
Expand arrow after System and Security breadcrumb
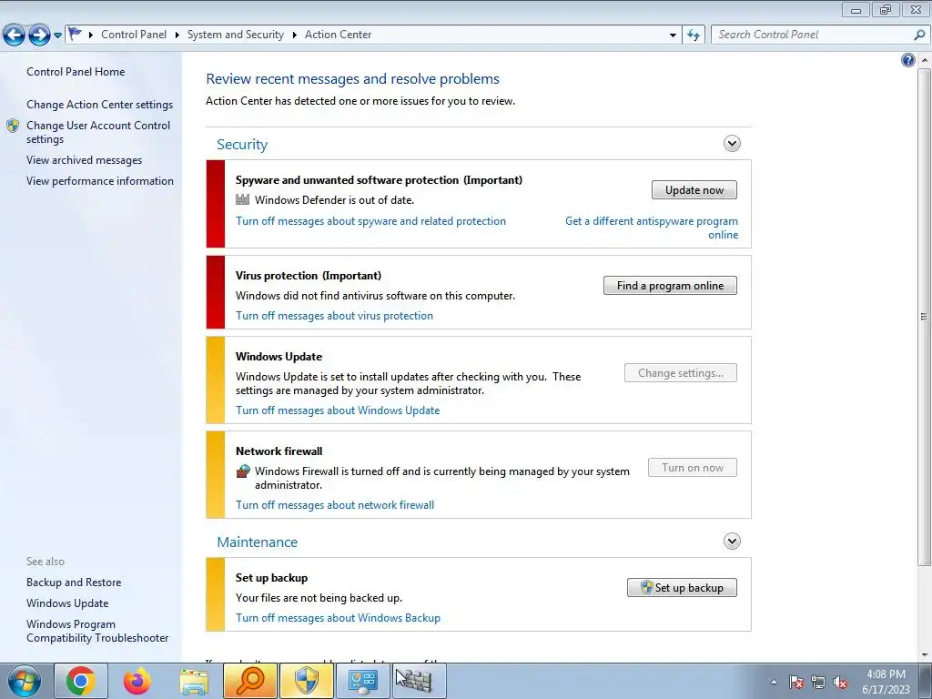[x=294, y=35]
